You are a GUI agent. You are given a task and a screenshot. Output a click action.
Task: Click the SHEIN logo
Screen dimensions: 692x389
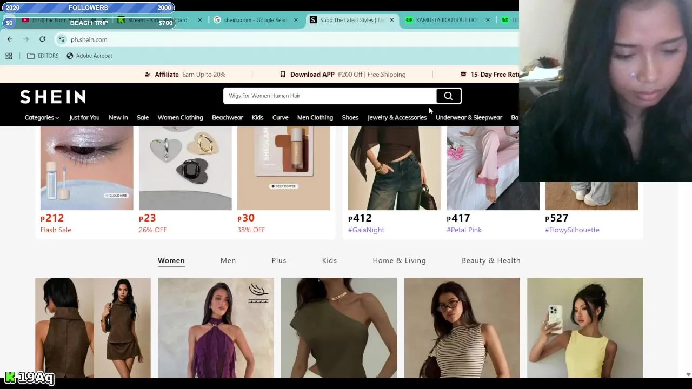click(53, 97)
